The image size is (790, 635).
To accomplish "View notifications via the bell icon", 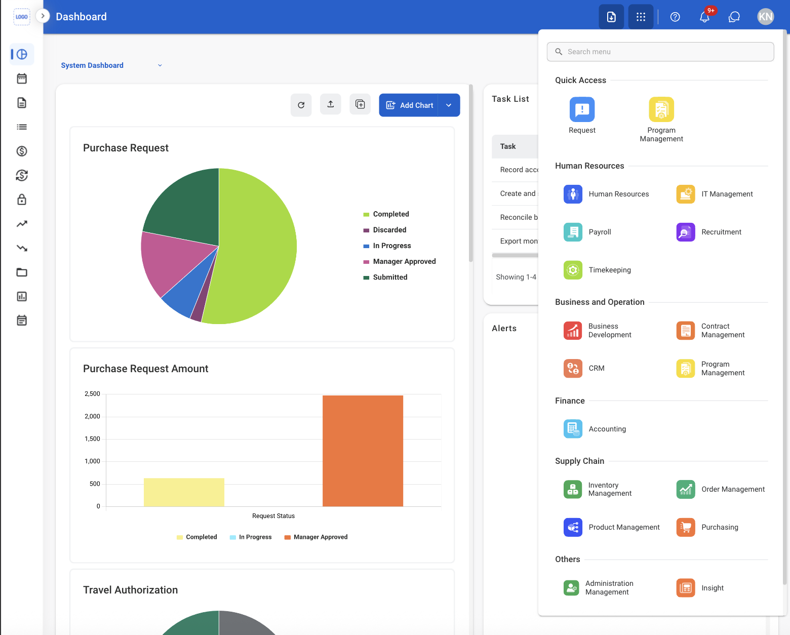I will (704, 17).
